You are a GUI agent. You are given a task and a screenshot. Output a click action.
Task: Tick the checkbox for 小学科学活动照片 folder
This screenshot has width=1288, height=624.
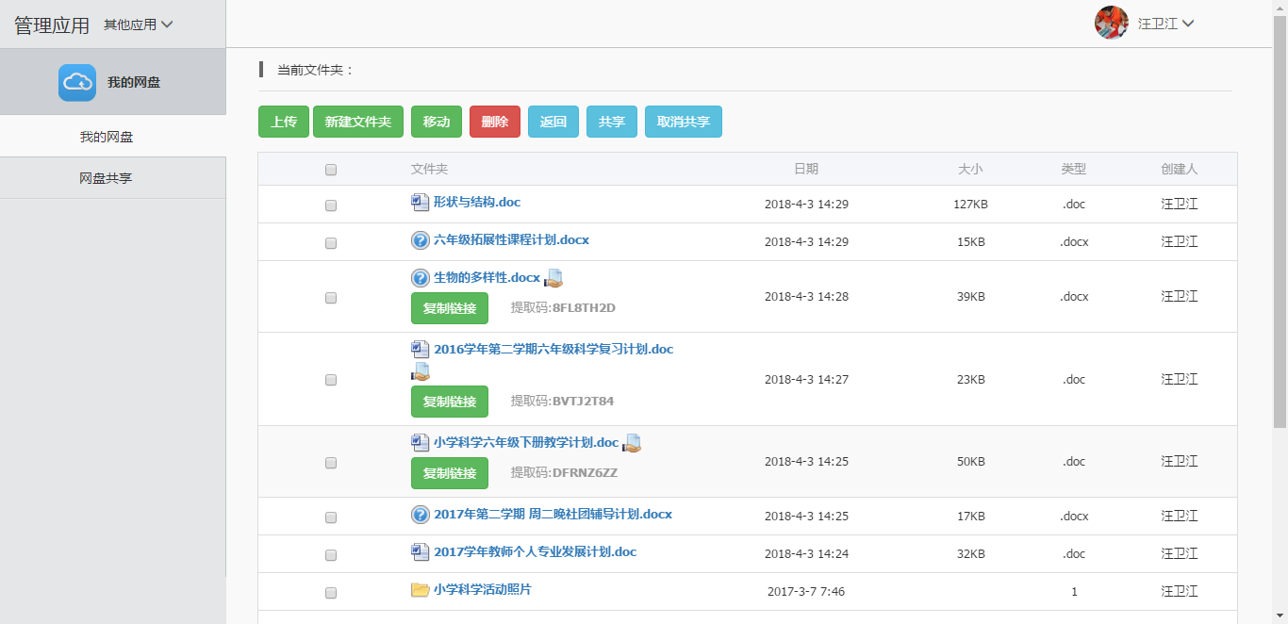331,594
